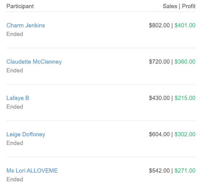Open Lafaye B participant link
This screenshot has height=193, width=202.
[x=18, y=98]
